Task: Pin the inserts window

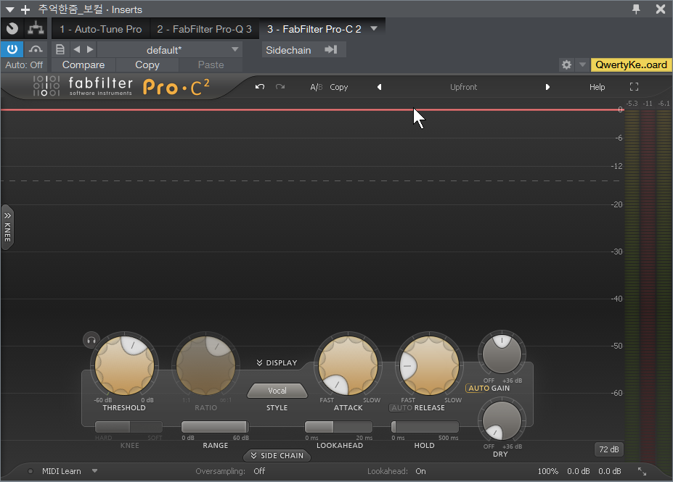Action: coord(636,9)
